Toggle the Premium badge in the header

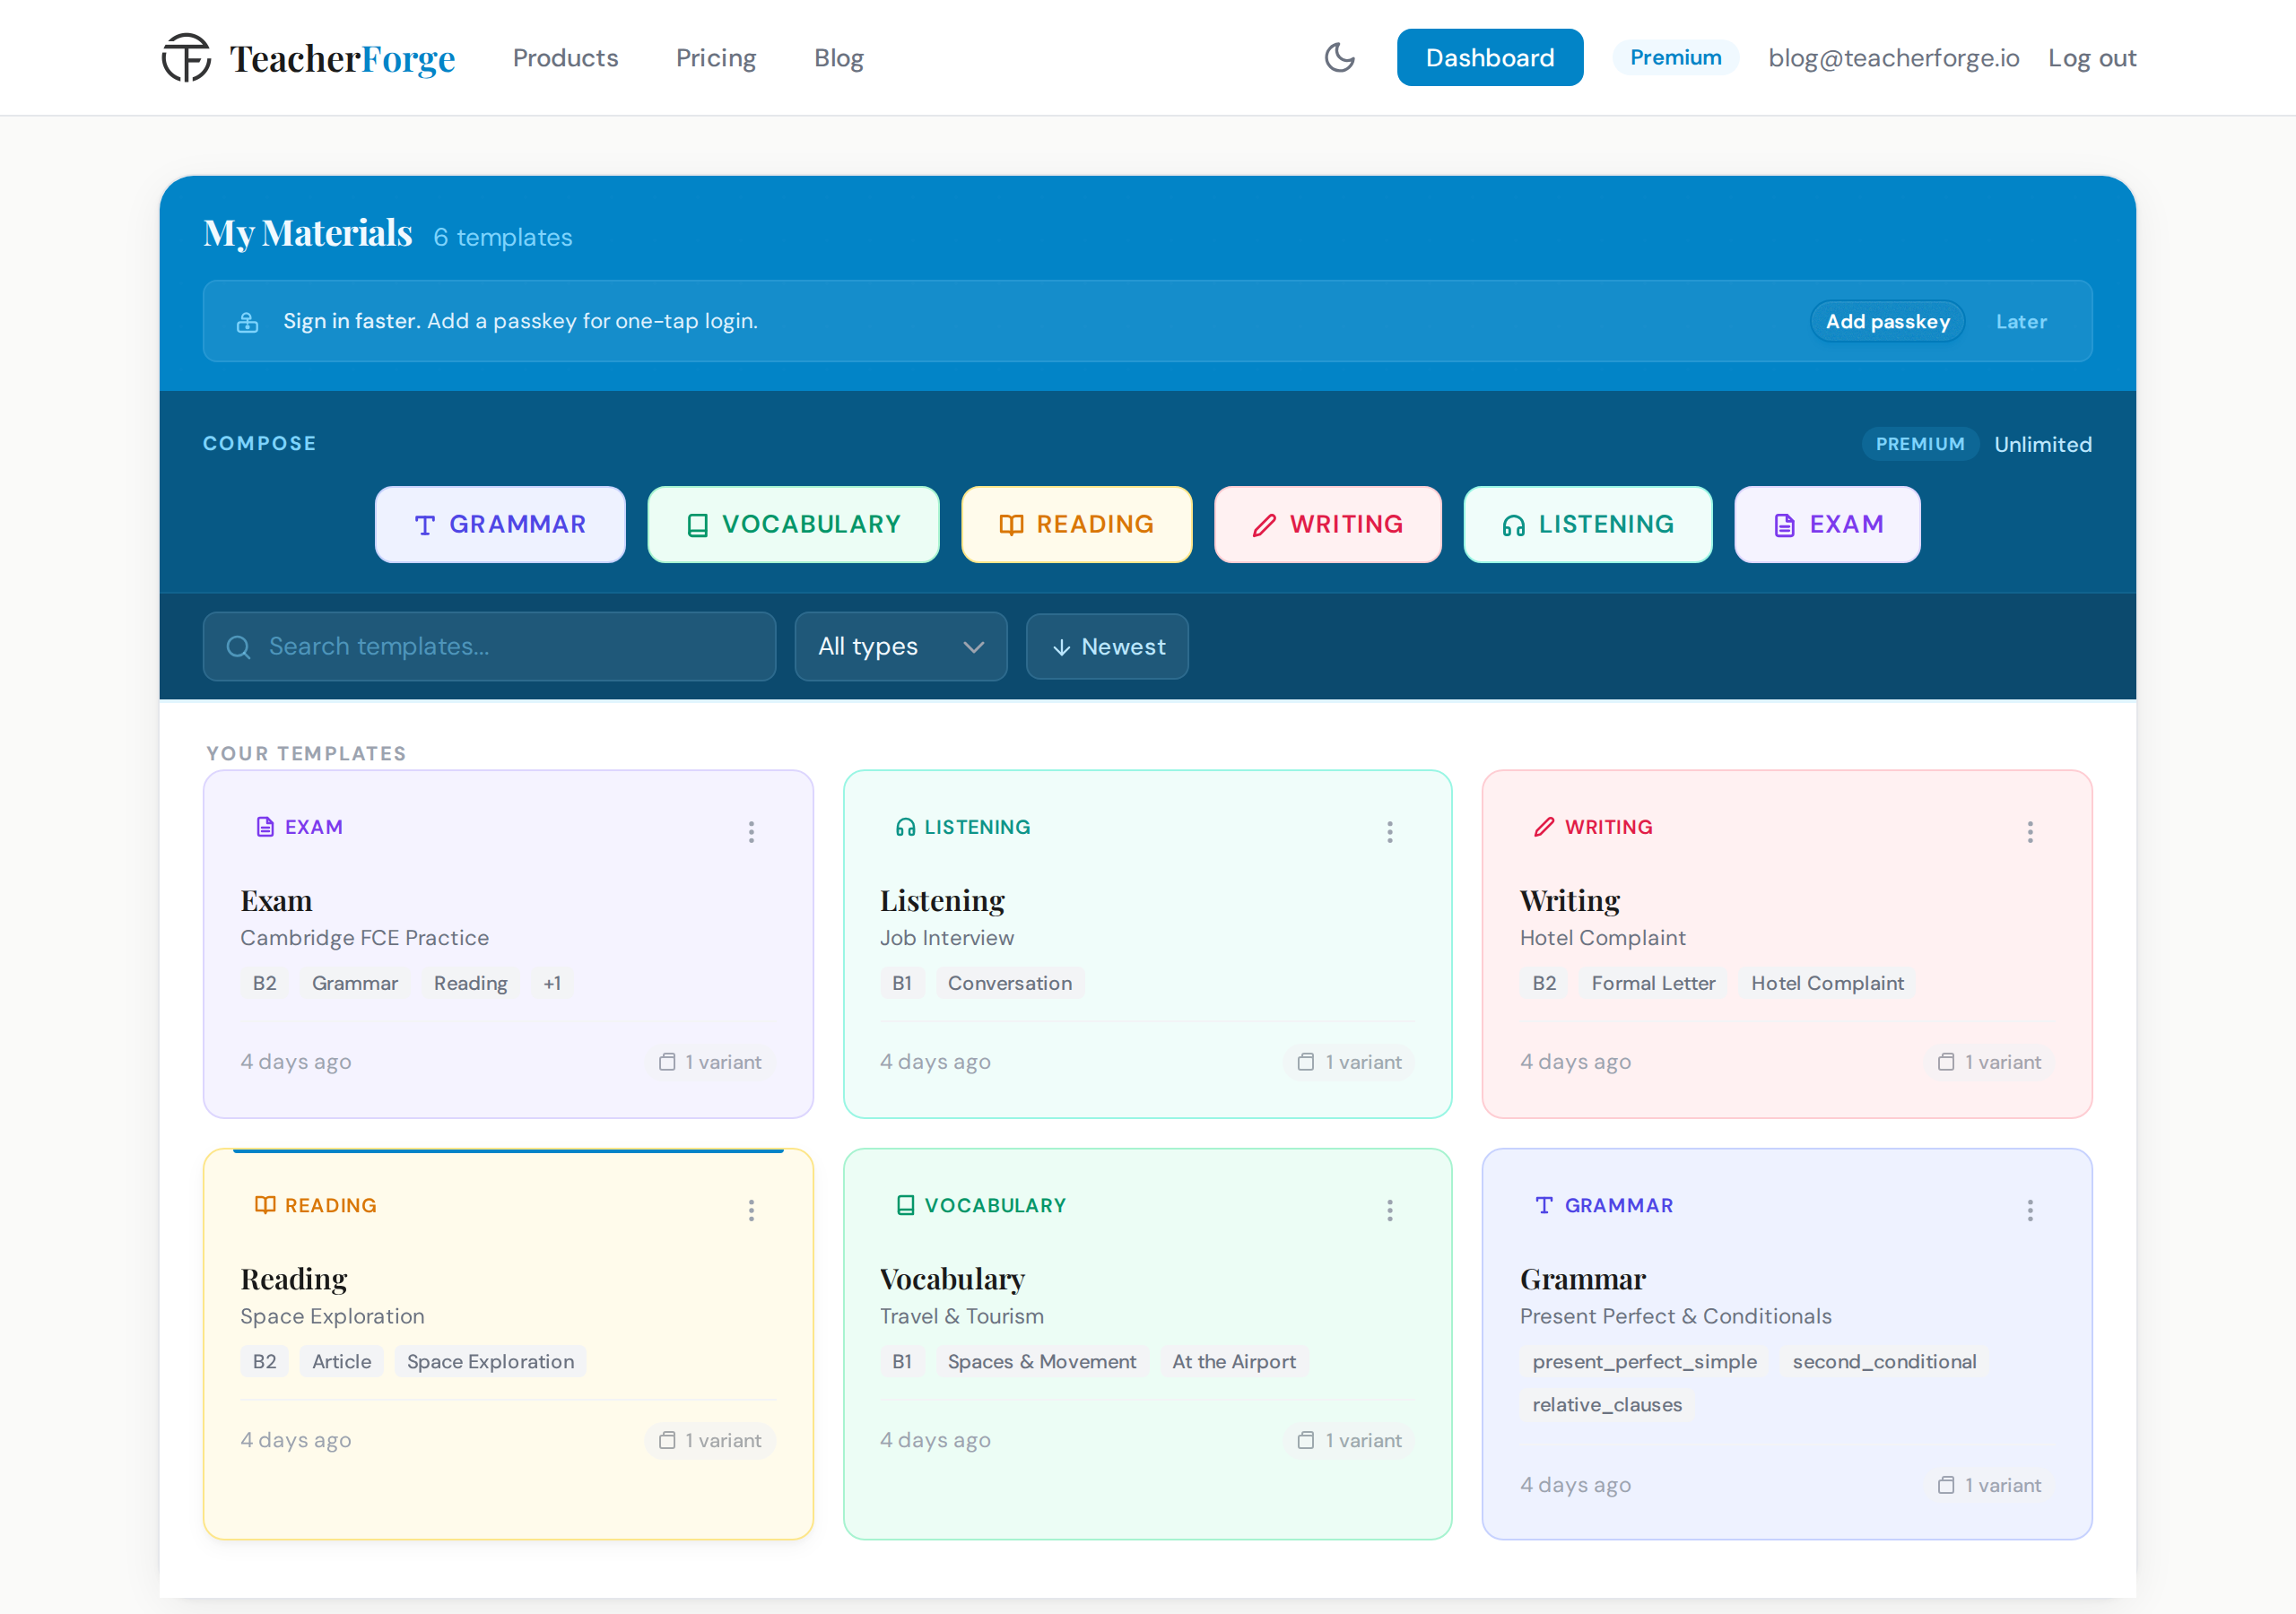(1675, 57)
